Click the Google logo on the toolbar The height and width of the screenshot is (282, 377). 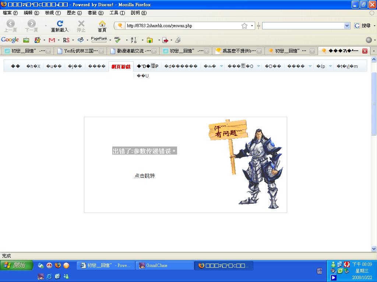click(x=10, y=40)
